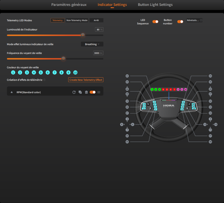224x203 pixels.
Task: Duplicate the RPM(Standard color) effect
Action: pos(80,92)
